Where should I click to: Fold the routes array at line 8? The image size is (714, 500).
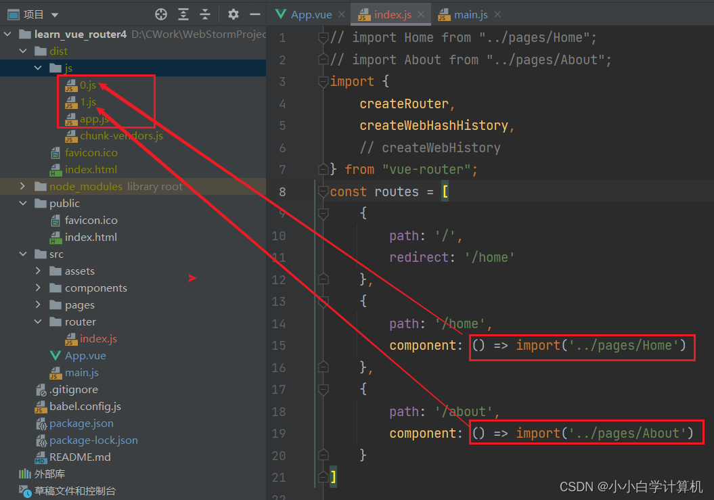coord(323,191)
